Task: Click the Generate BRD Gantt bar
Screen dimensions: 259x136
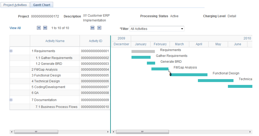Action: [151, 63]
